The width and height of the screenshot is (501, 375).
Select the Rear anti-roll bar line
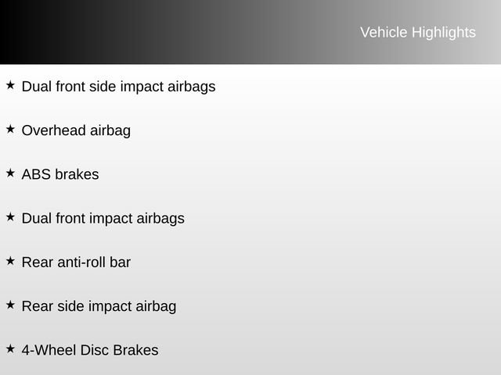pyautogui.click(x=76, y=262)
